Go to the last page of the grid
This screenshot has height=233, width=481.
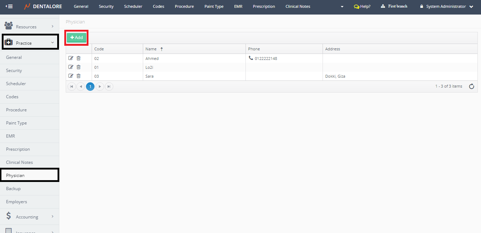coord(109,87)
